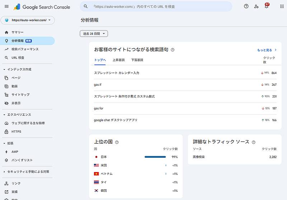Click the gauge icon for ウェブに関する主な指標
287x200 pixels.
coord(6,123)
